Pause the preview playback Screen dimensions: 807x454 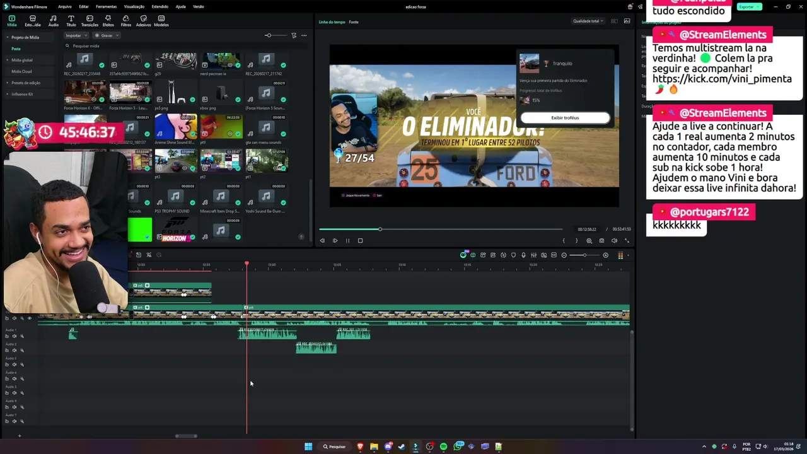(x=347, y=240)
